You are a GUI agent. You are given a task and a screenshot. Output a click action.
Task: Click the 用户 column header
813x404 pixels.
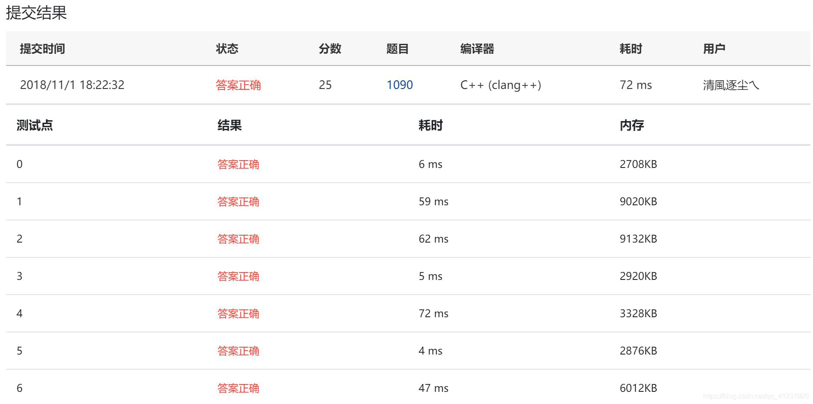coord(714,49)
